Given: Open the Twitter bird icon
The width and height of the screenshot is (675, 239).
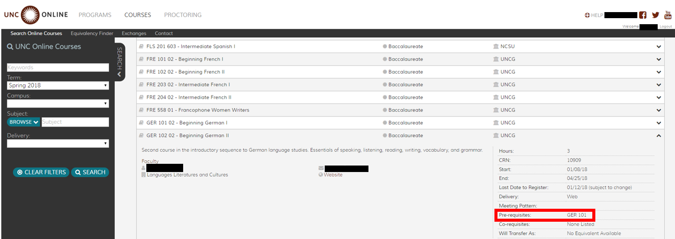Looking at the screenshot, I should click(656, 15).
